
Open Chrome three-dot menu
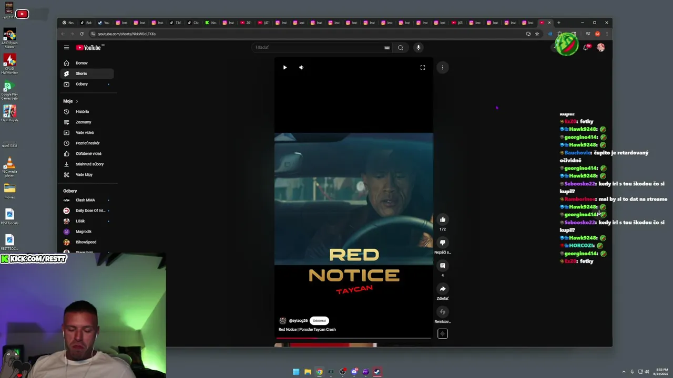tap(607, 34)
